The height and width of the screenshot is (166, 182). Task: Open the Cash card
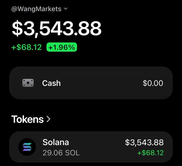tap(91, 83)
